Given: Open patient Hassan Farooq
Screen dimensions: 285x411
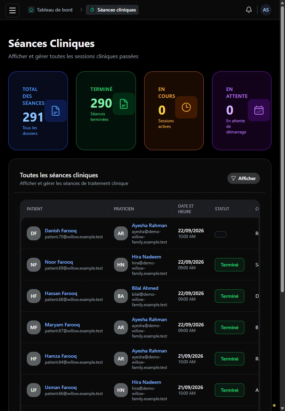Looking at the screenshot, I should pyautogui.click(x=61, y=293).
